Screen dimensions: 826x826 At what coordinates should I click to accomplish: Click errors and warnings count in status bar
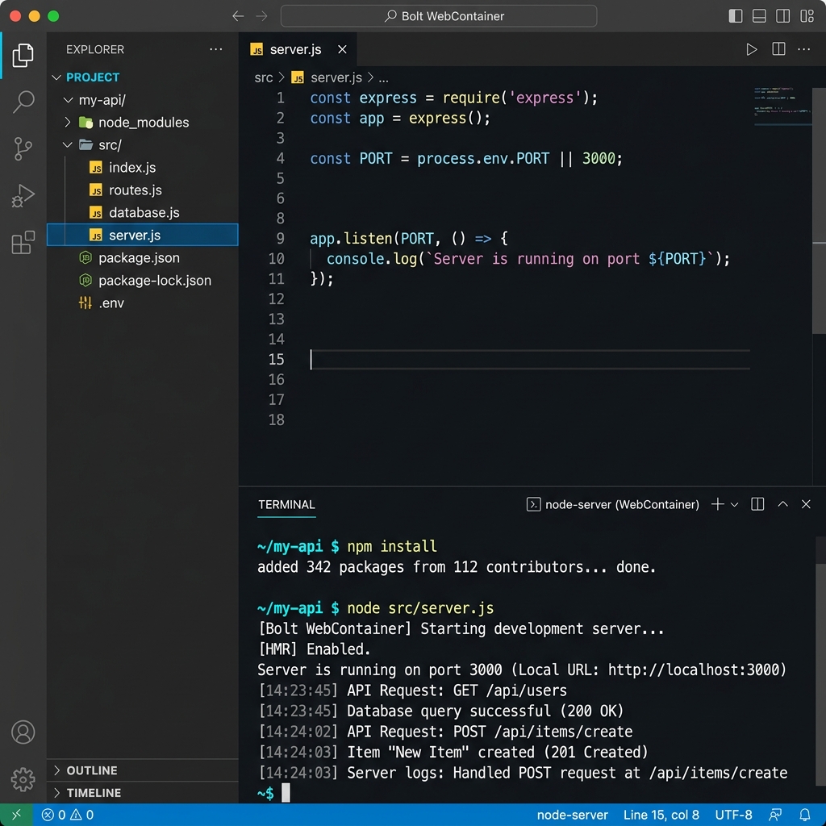point(68,815)
